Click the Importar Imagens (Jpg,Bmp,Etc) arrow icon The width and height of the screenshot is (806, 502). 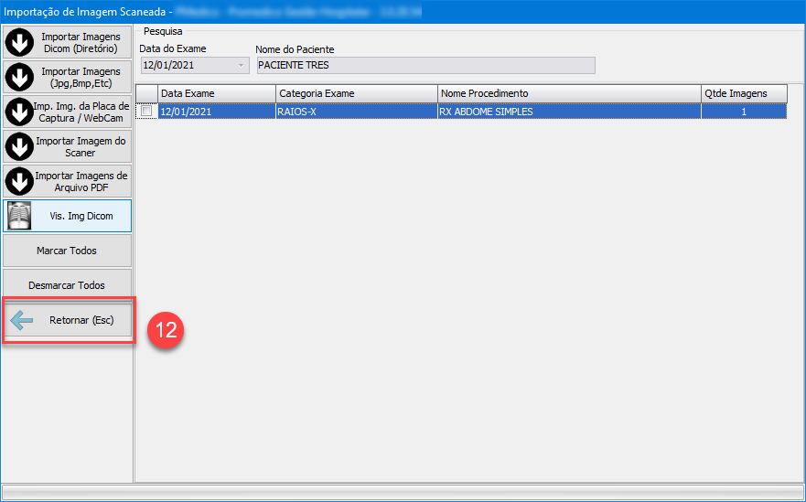click(x=19, y=77)
